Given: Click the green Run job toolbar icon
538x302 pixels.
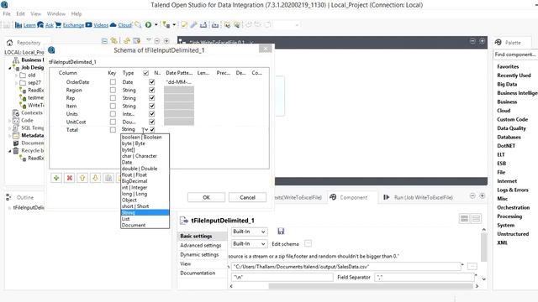Looking at the screenshot, I should pos(148,24).
